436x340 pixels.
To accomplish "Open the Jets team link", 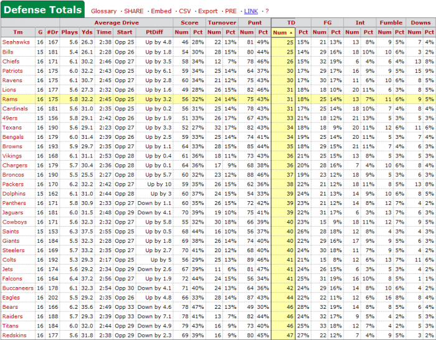I will [x=7, y=269].
